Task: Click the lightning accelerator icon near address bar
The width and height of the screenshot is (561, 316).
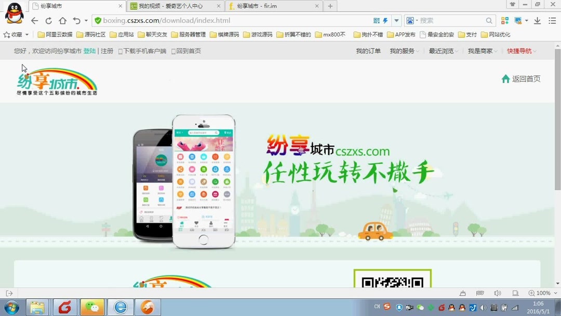Action: pyautogui.click(x=385, y=20)
